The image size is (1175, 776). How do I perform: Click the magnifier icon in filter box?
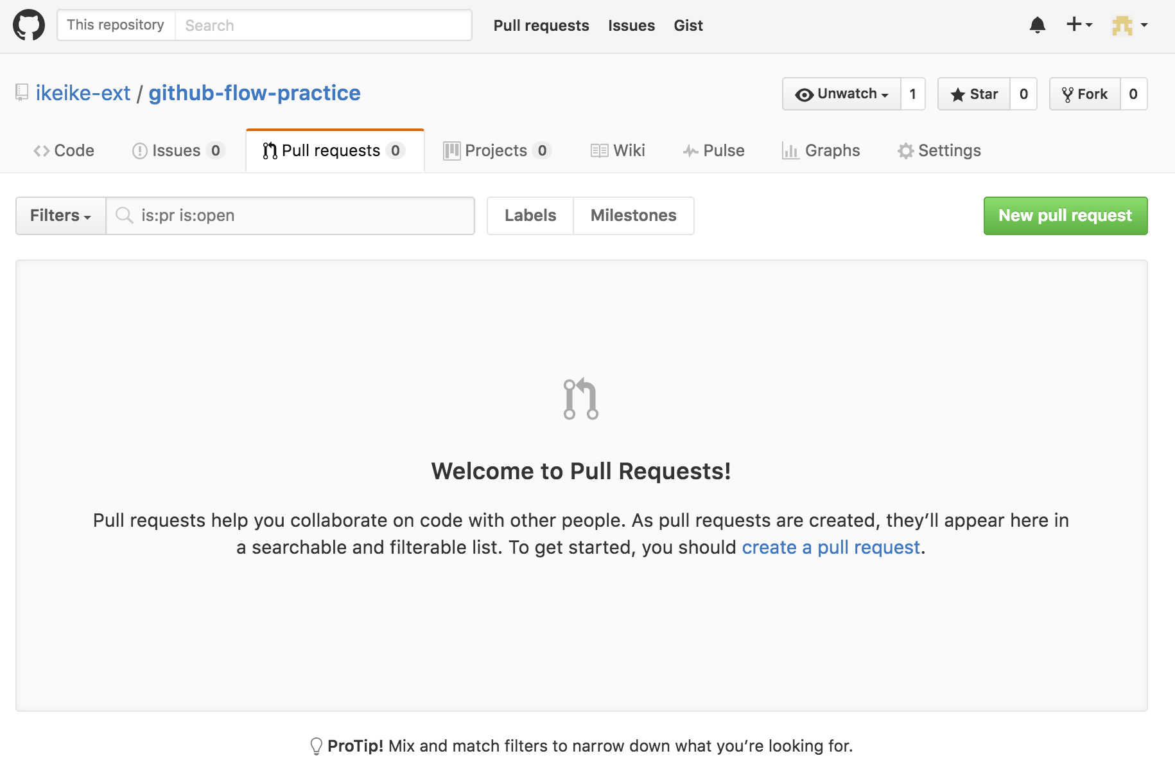pyautogui.click(x=124, y=215)
